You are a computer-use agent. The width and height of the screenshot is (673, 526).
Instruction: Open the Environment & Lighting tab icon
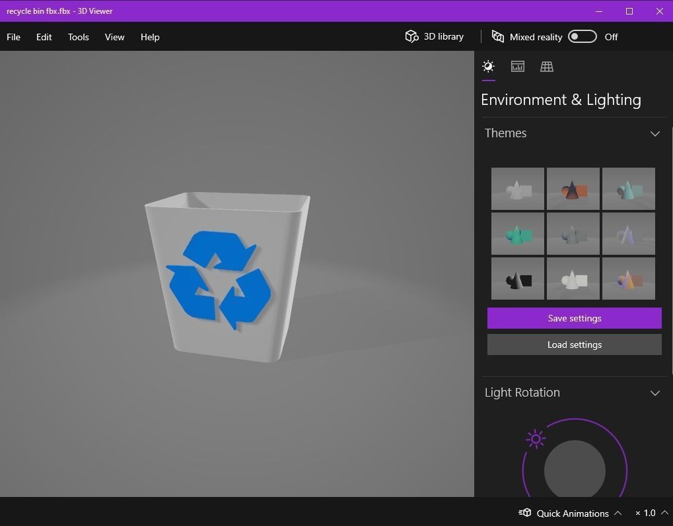tap(489, 67)
